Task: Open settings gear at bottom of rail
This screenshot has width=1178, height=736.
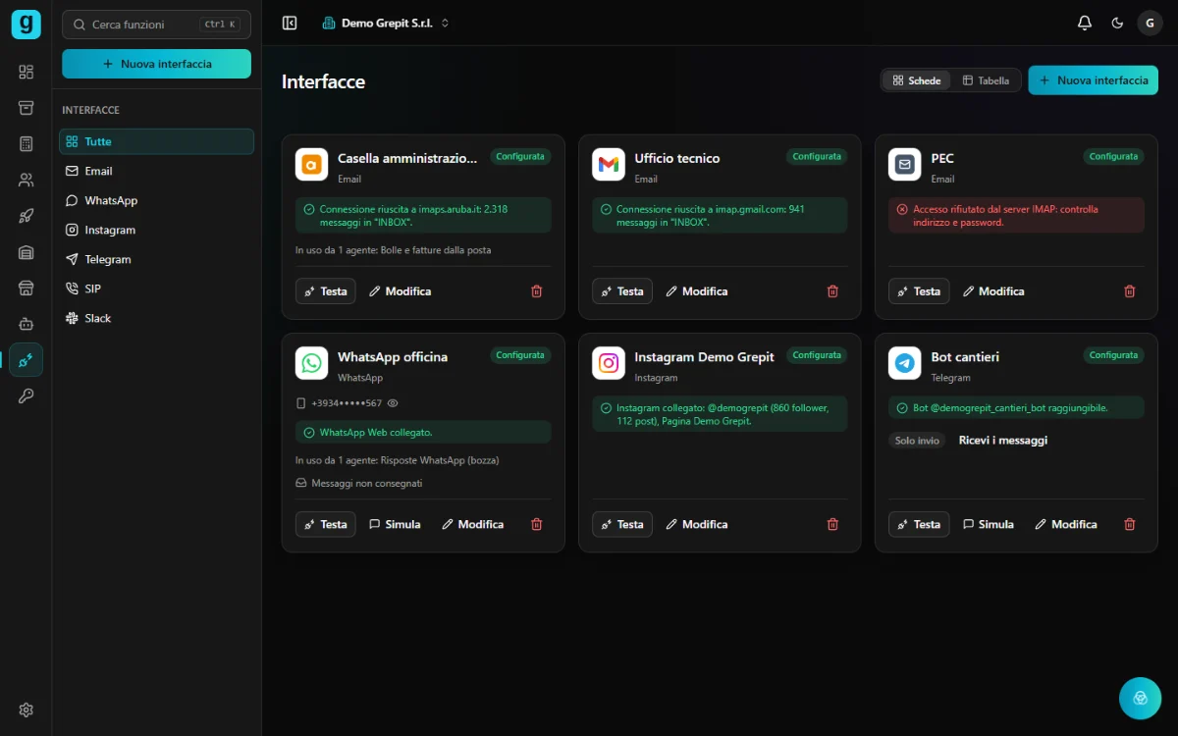Action: pos(26,710)
